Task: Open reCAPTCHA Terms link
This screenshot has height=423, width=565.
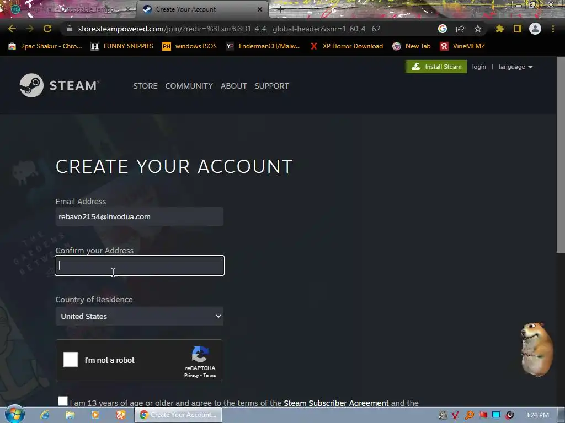Action: pos(209,375)
